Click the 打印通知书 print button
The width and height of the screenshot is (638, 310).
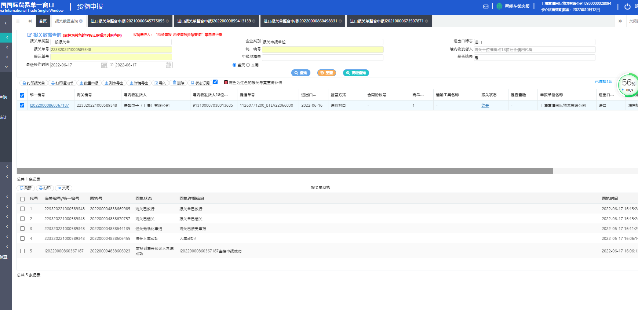pos(62,83)
